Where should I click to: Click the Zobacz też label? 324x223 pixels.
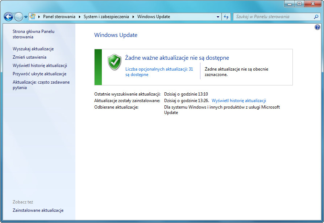click(x=23, y=202)
